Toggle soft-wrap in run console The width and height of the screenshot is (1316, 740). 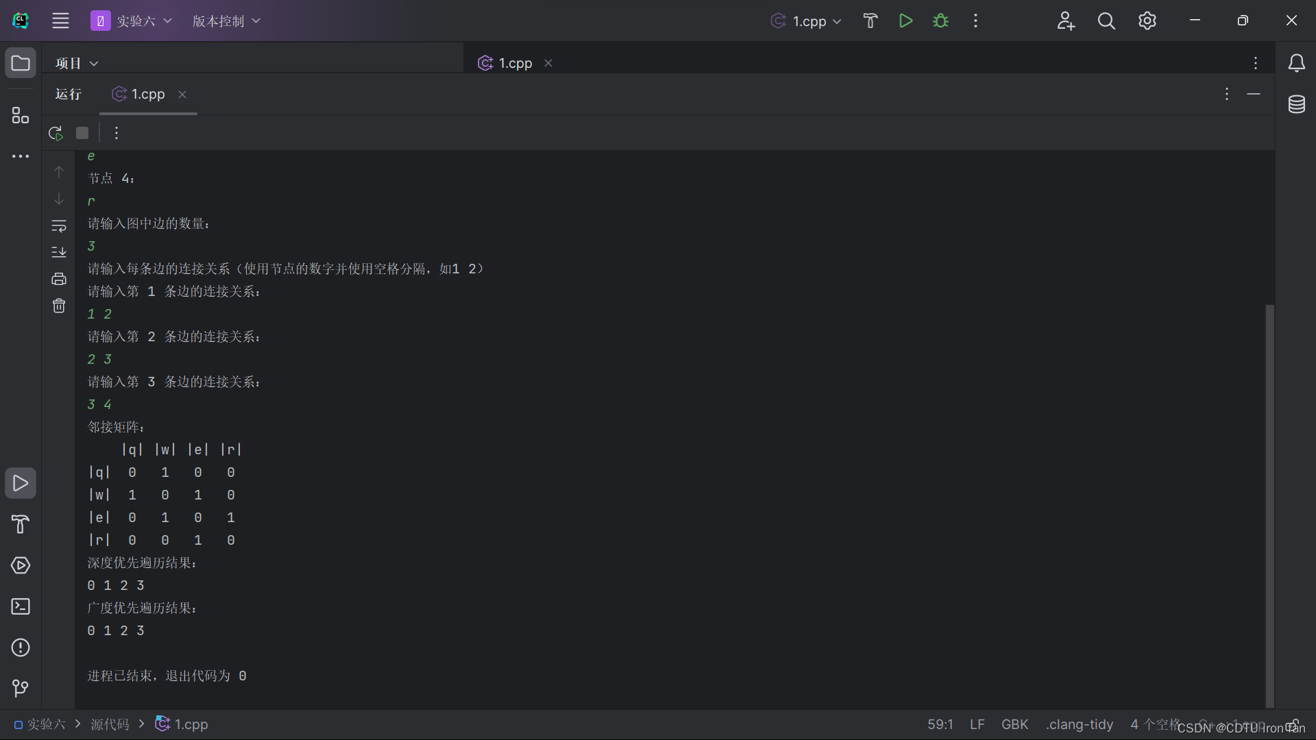coord(59,225)
